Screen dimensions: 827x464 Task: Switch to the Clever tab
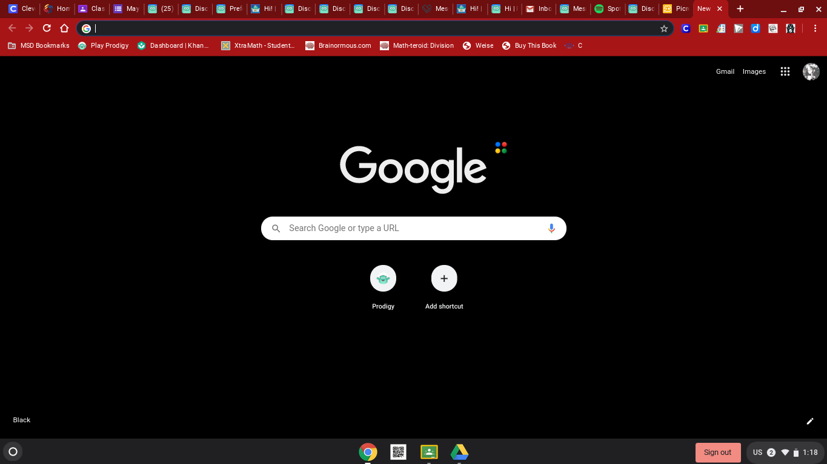(22, 9)
